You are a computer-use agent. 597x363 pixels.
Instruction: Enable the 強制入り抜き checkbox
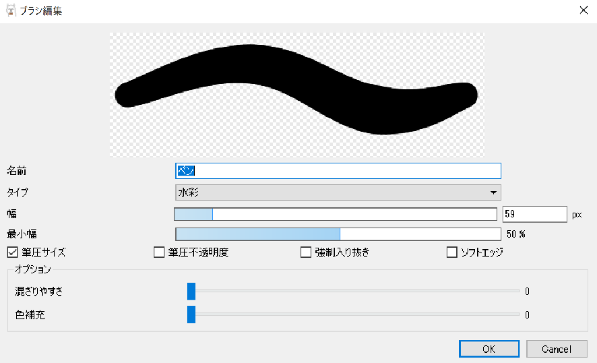point(306,252)
